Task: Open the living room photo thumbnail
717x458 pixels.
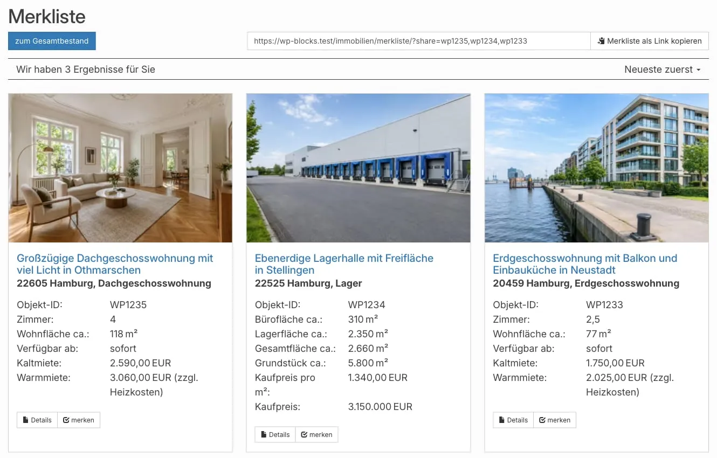Action: (120, 168)
